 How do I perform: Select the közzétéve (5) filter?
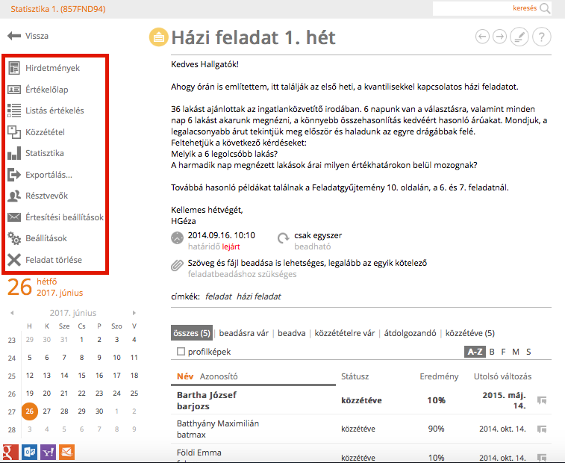[470, 333]
